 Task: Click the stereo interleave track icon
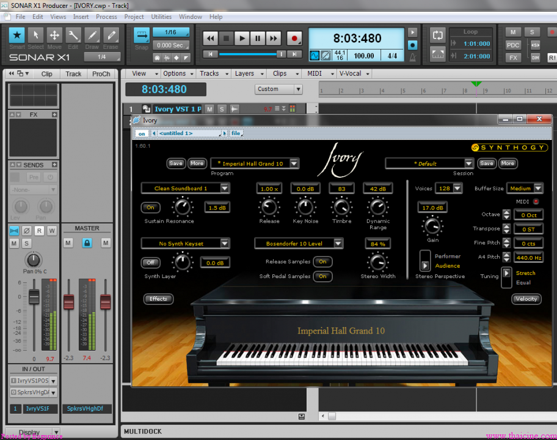tap(14, 230)
